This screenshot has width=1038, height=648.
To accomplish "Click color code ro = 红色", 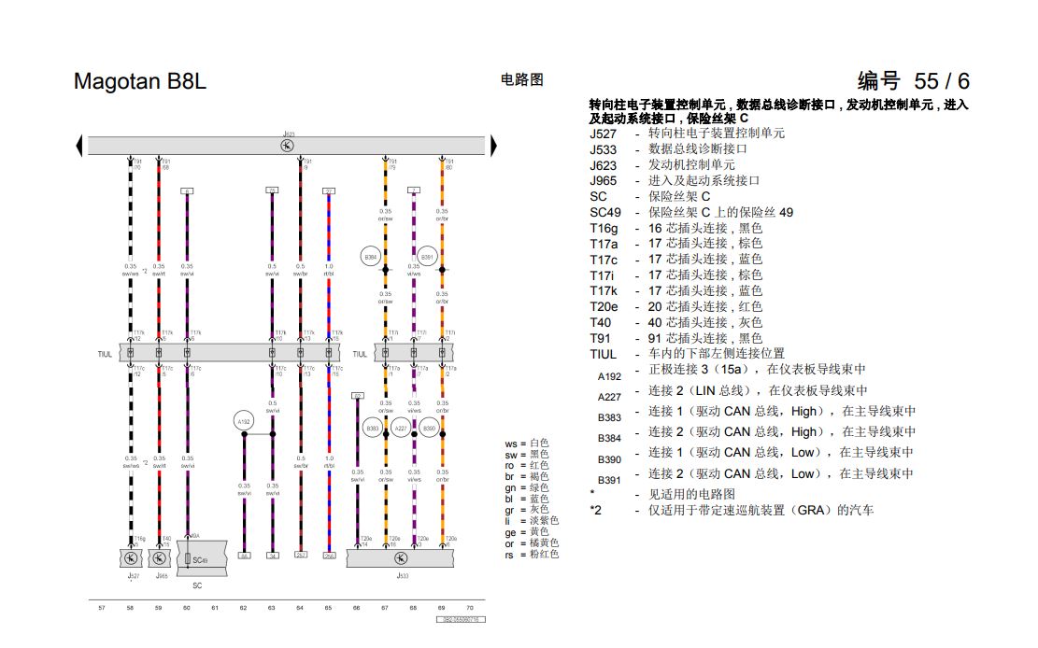I will pyautogui.click(x=527, y=466).
